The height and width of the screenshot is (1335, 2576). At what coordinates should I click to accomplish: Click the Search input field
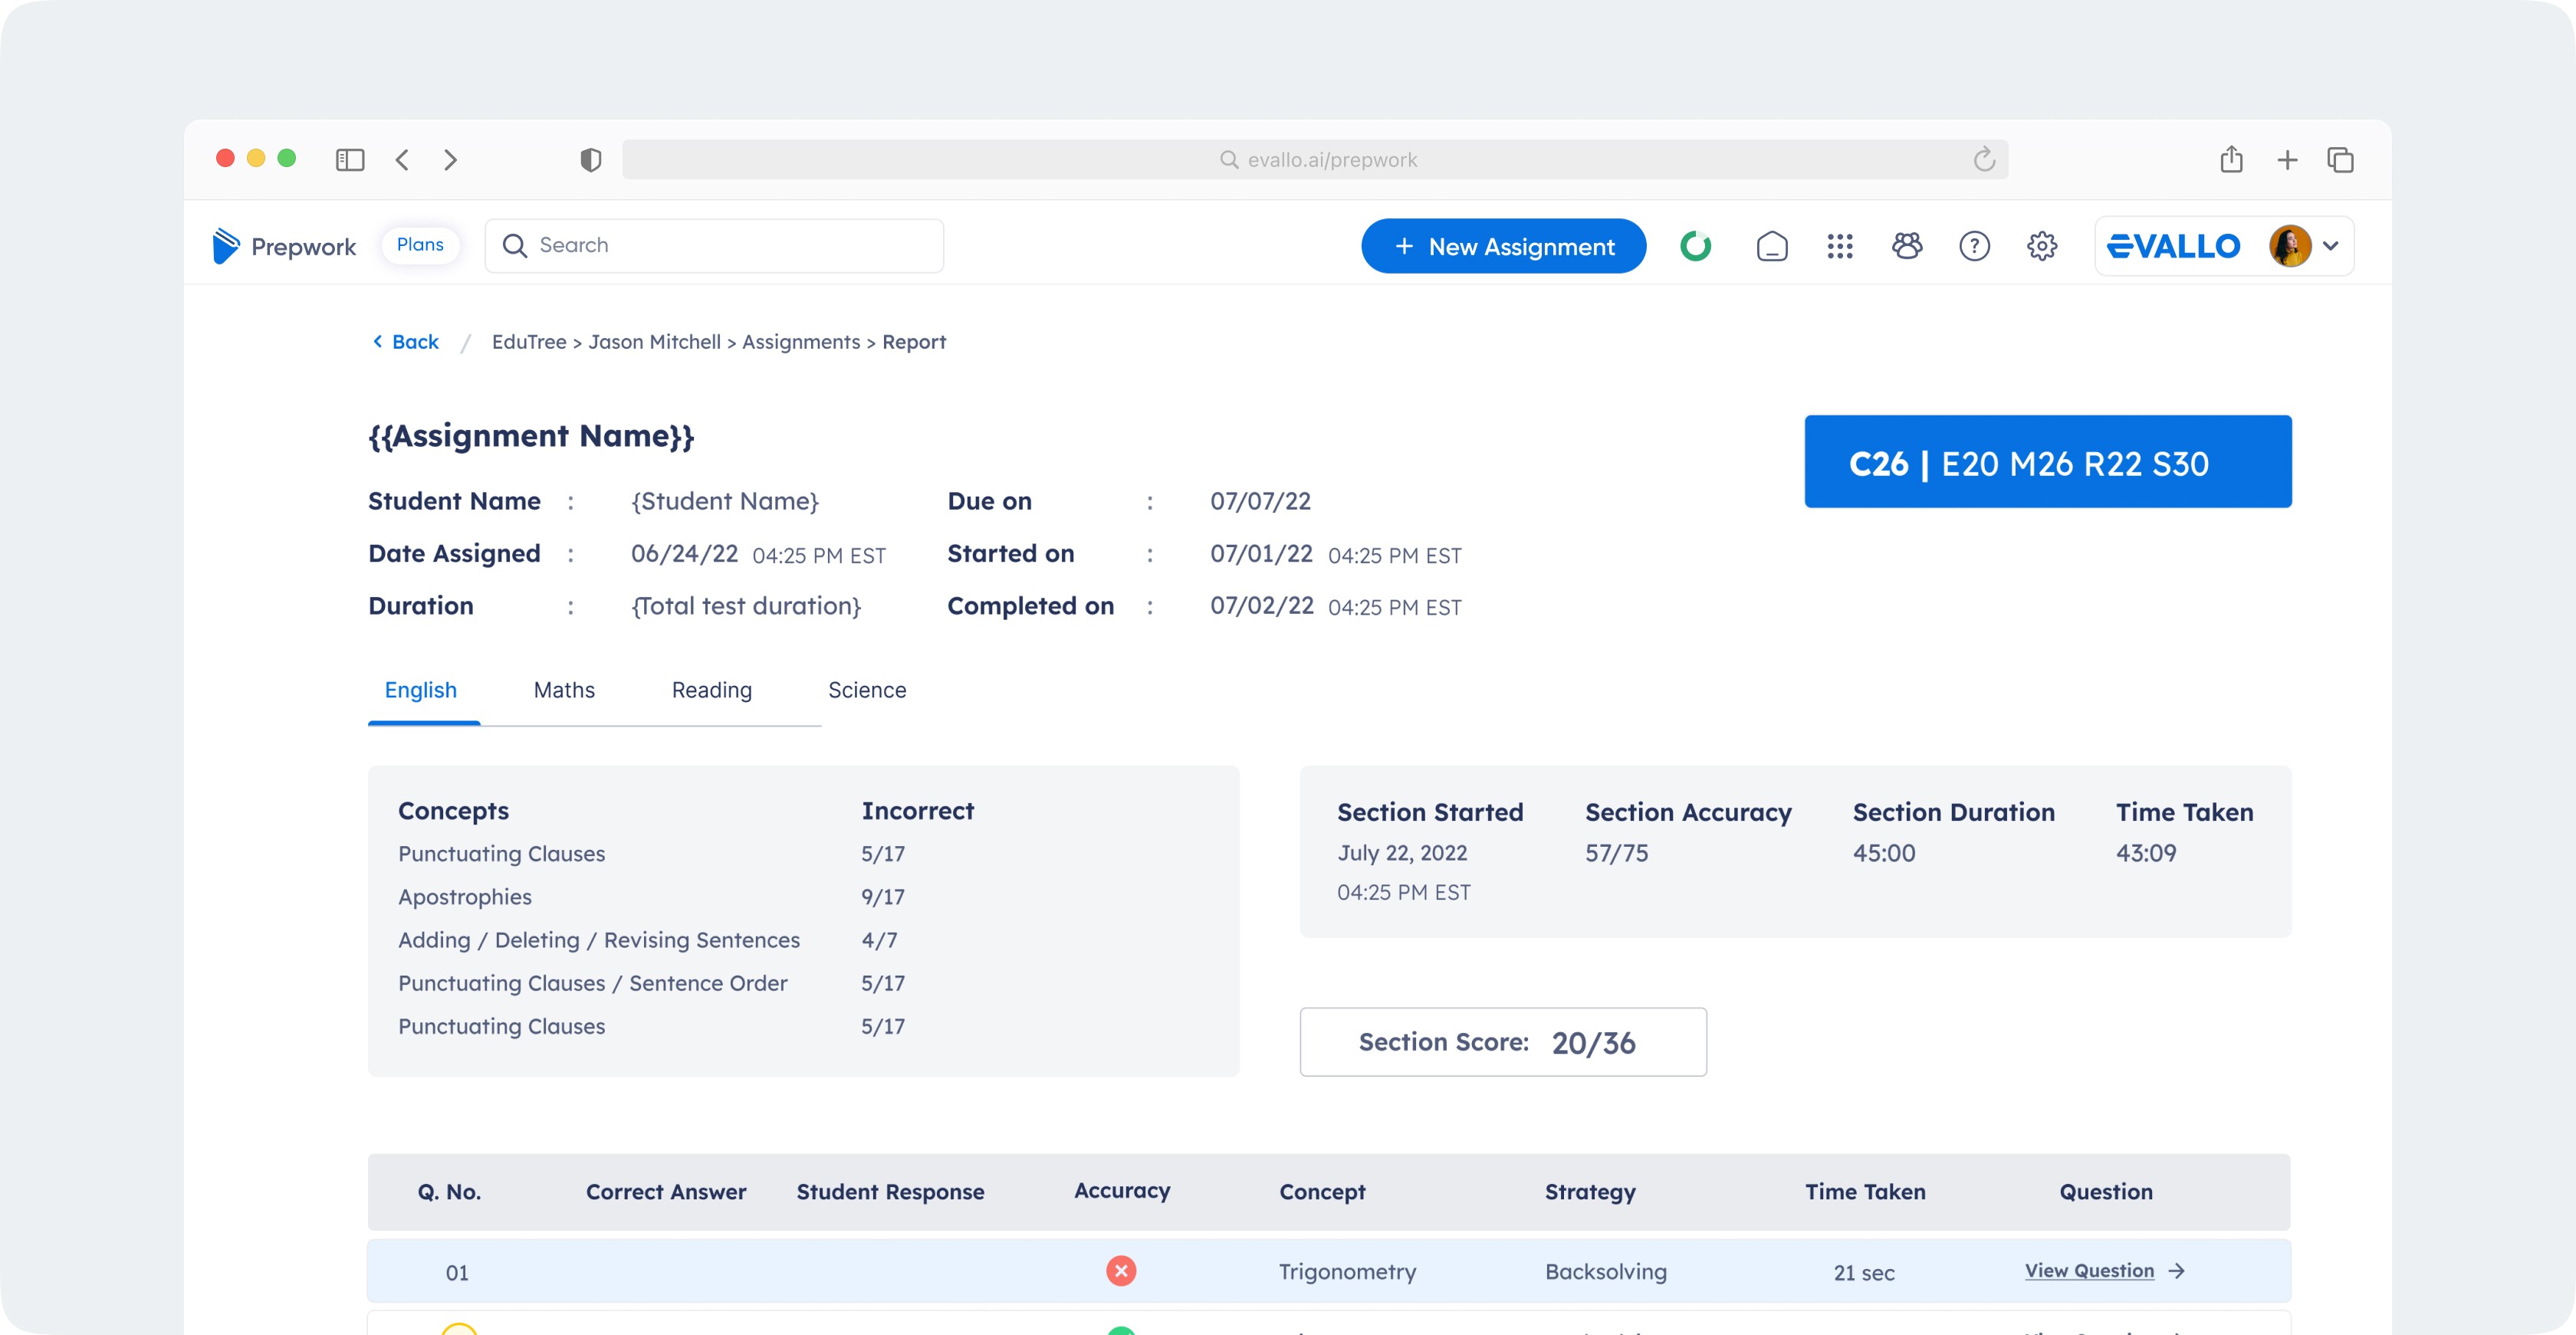click(x=714, y=246)
